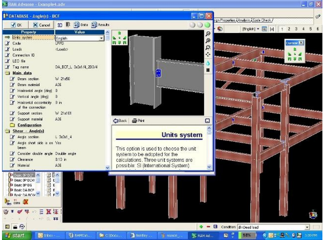Open the Data tab in the dialog toolbar

point(81,25)
